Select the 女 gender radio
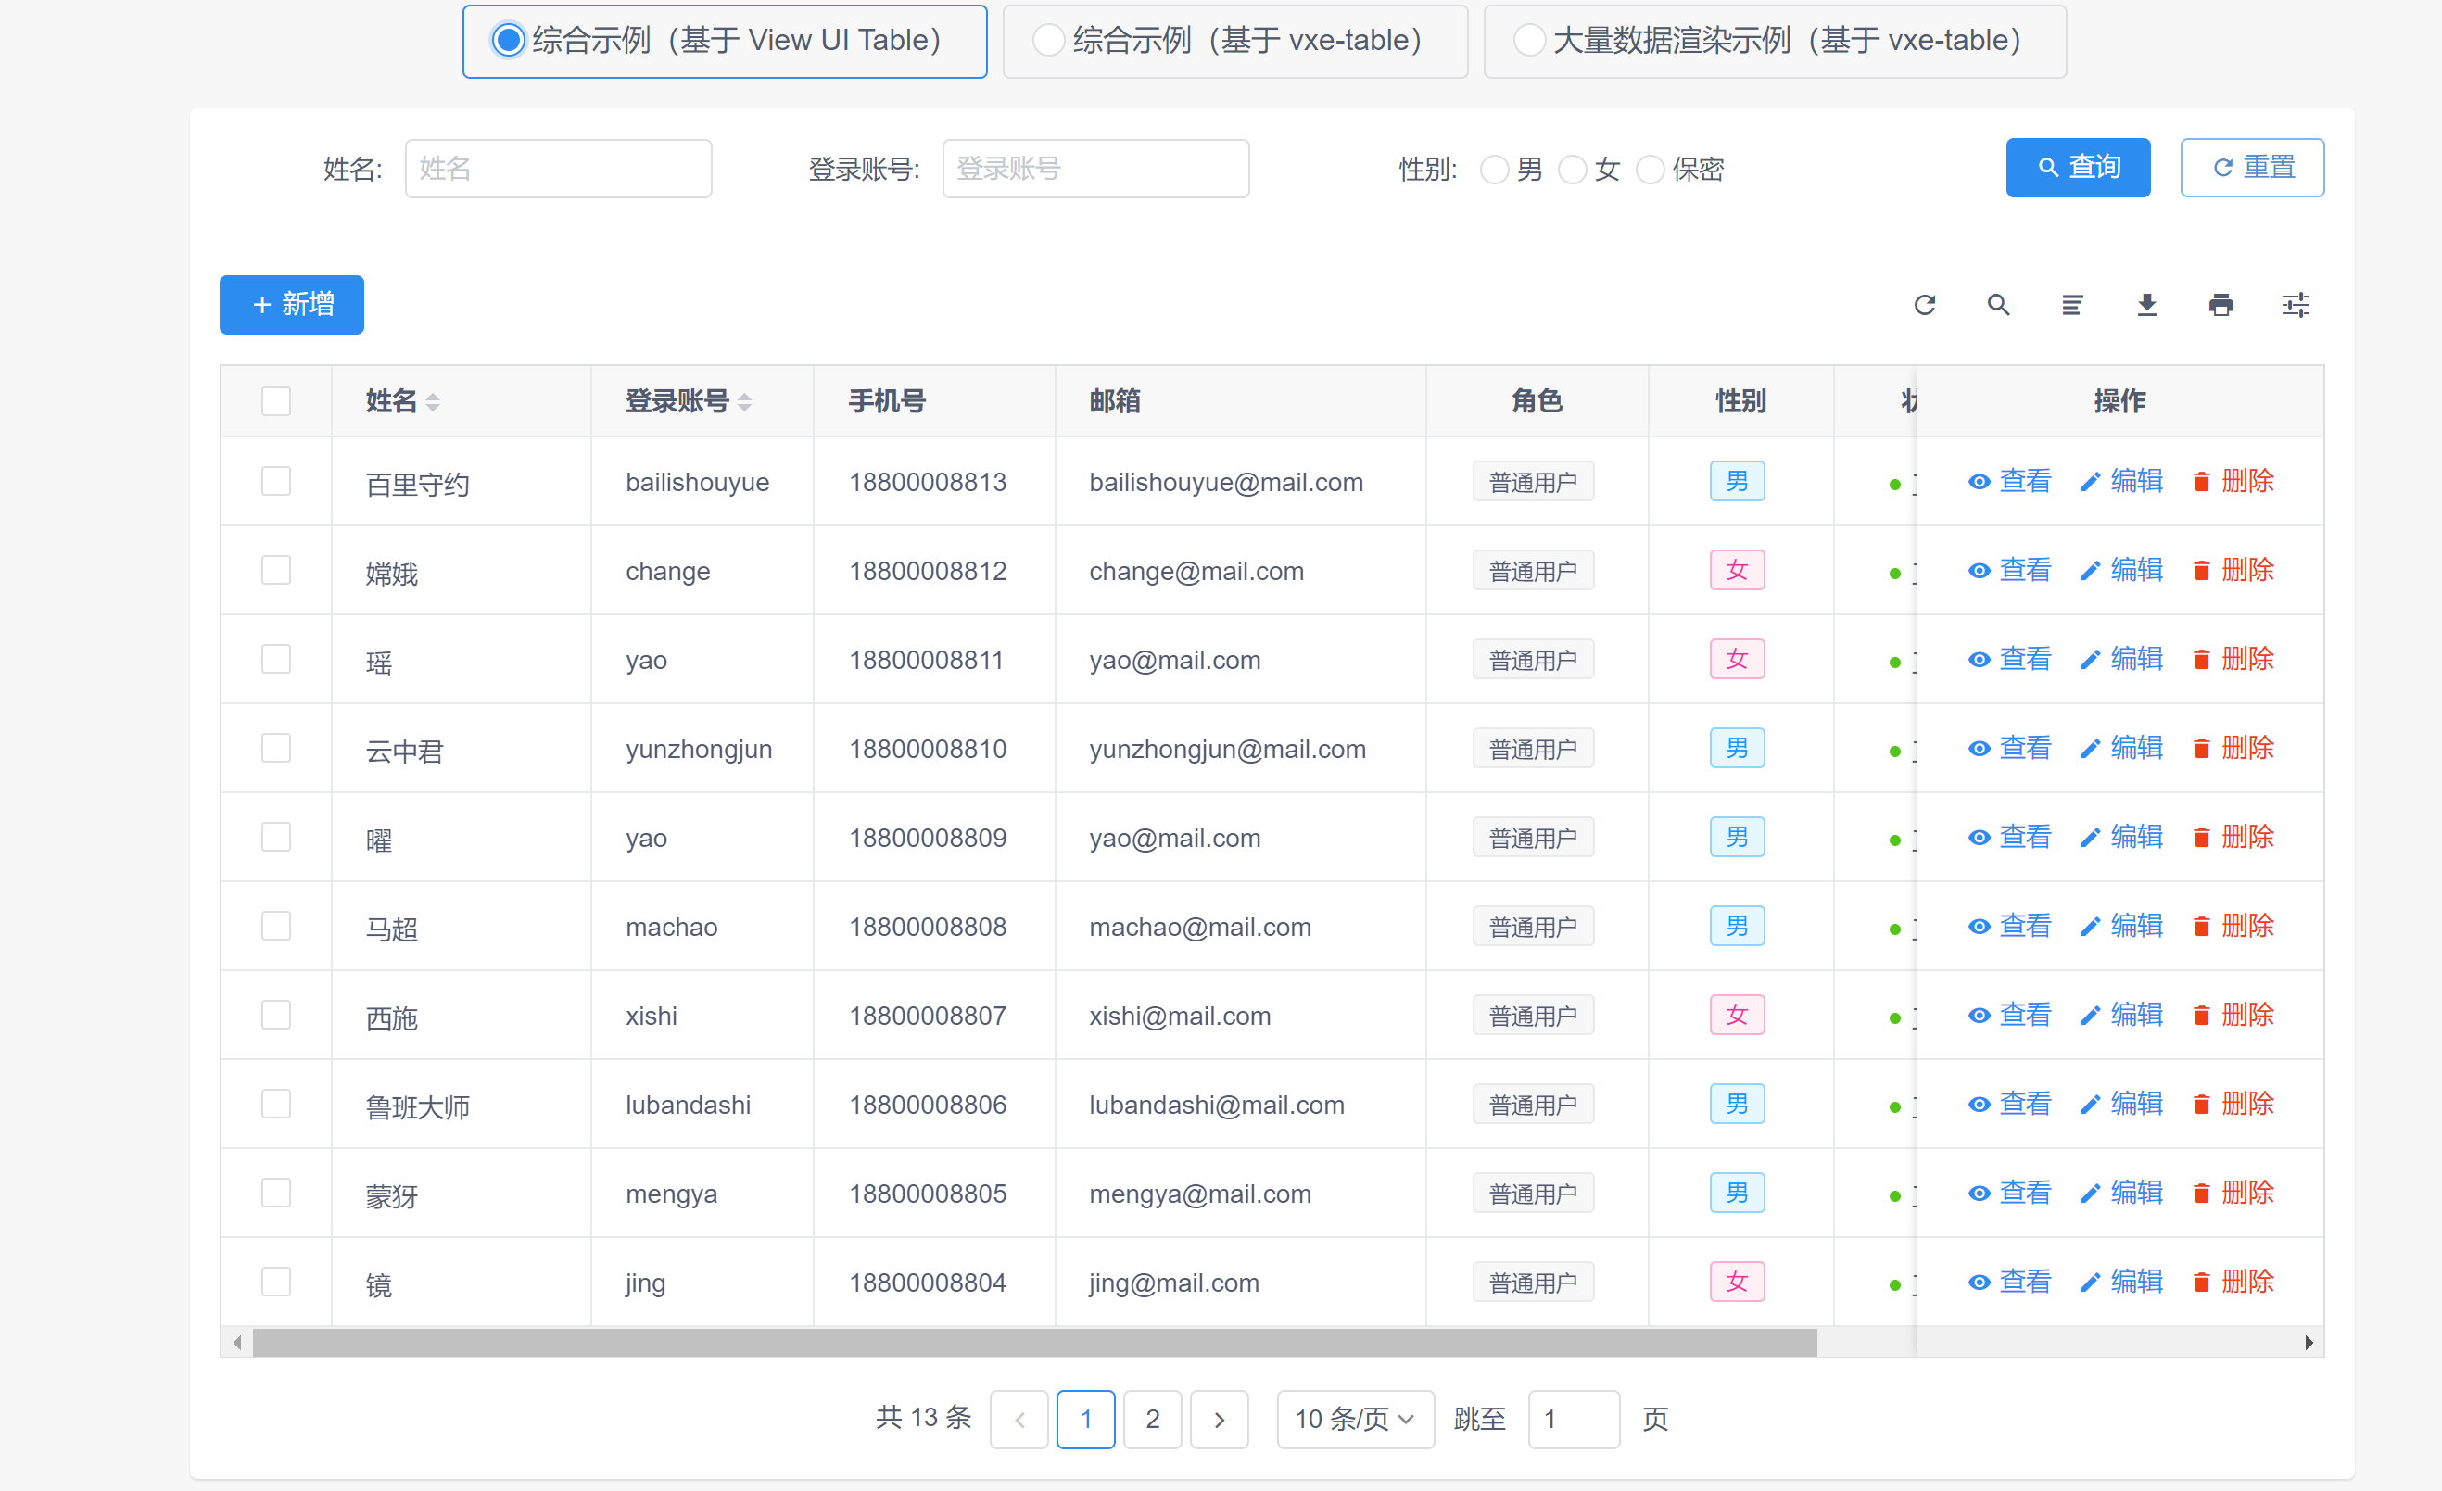2442x1491 pixels. 1573,170
